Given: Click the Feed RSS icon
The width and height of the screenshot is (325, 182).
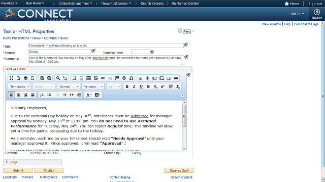Looking at the screenshot, I should (x=180, y=31).
